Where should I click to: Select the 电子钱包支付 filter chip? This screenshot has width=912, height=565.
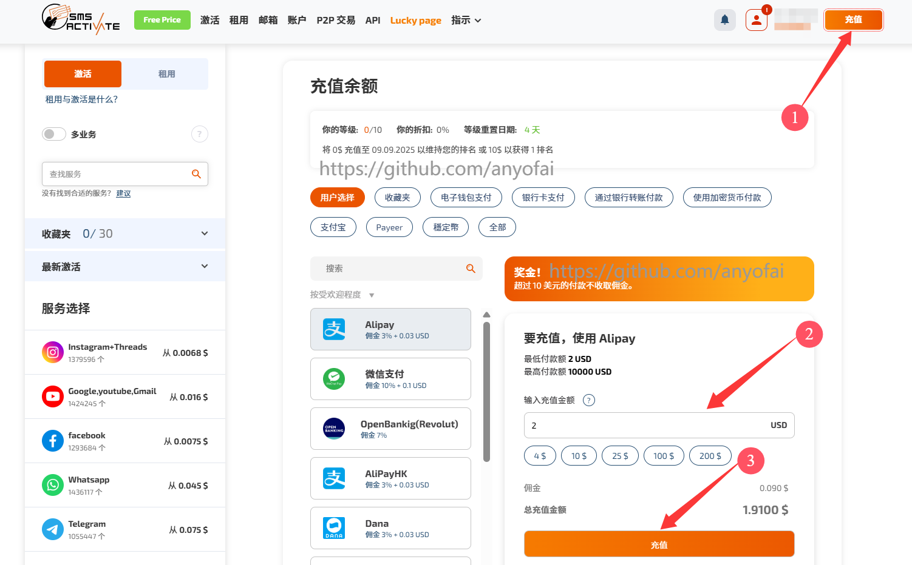click(466, 198)
